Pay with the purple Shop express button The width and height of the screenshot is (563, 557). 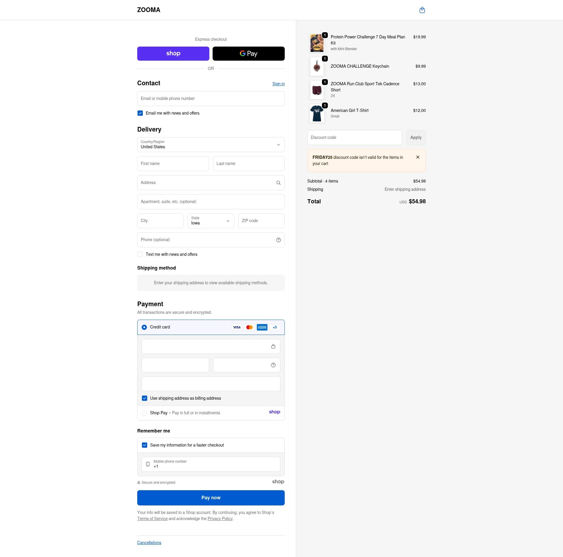[x=173, y=54]
